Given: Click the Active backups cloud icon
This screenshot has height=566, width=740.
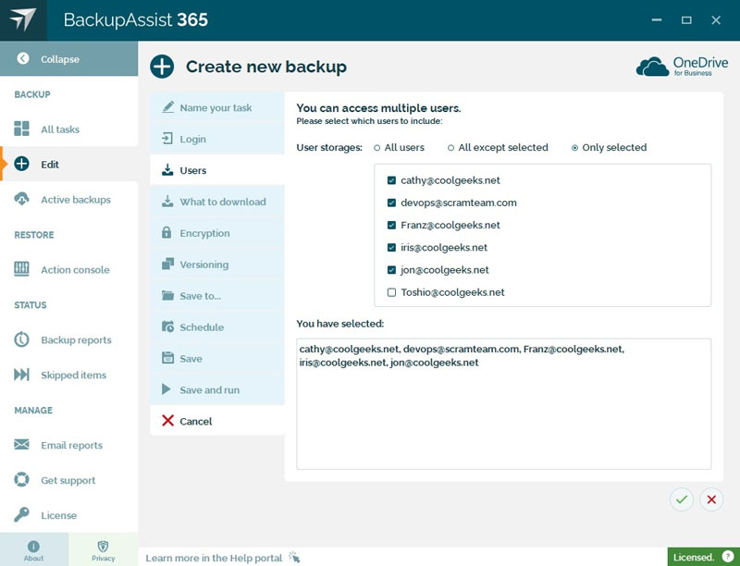Looking at the screenshot, I should pos(21,199).
